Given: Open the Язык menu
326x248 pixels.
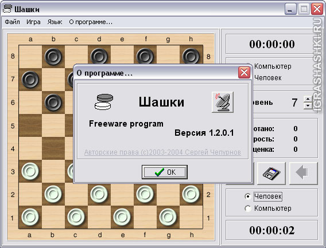Looking at the screenshot, I should pyautogui.click(x=55, y=22).
